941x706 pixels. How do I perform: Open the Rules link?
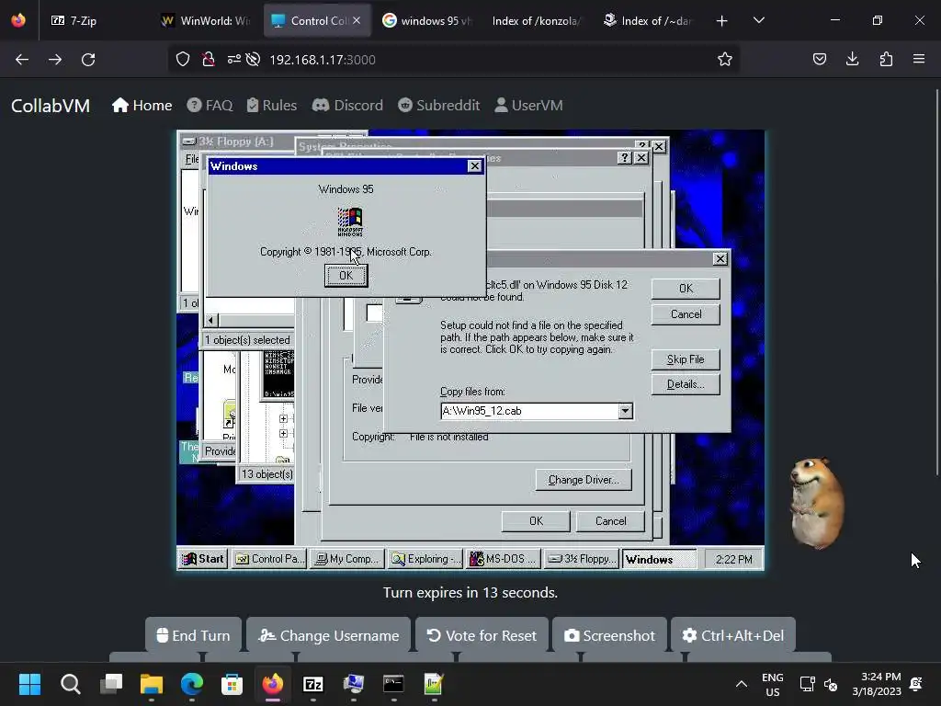point(272,106)
